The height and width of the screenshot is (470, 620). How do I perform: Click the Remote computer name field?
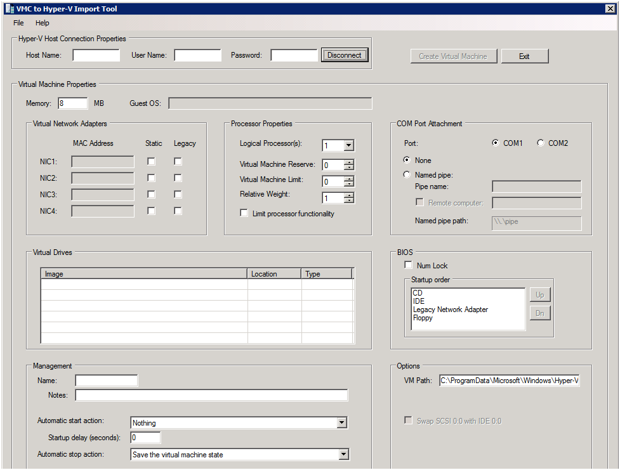(x=537, y=203)
